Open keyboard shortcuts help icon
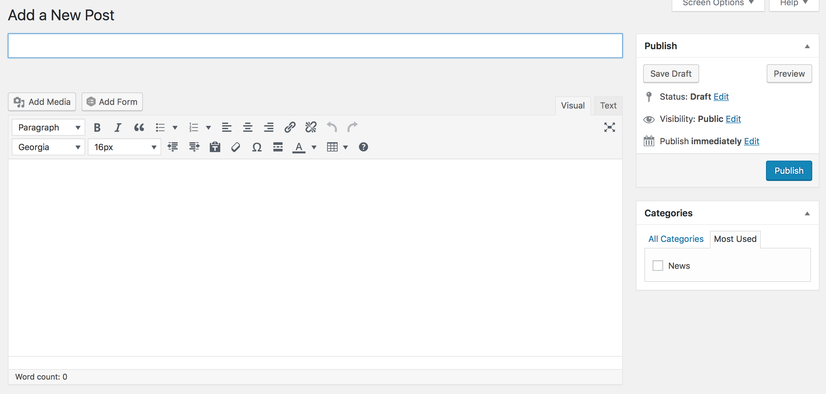This screenshot has width=826, height=394. tap(364, 147)
